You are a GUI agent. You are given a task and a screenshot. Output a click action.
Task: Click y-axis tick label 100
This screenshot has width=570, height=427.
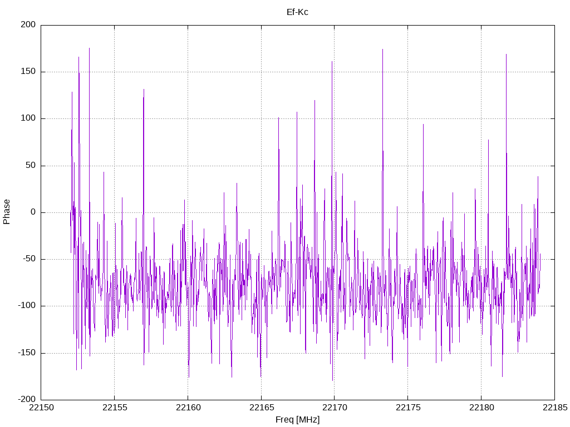pyautogui.click(x=28, y=118)
